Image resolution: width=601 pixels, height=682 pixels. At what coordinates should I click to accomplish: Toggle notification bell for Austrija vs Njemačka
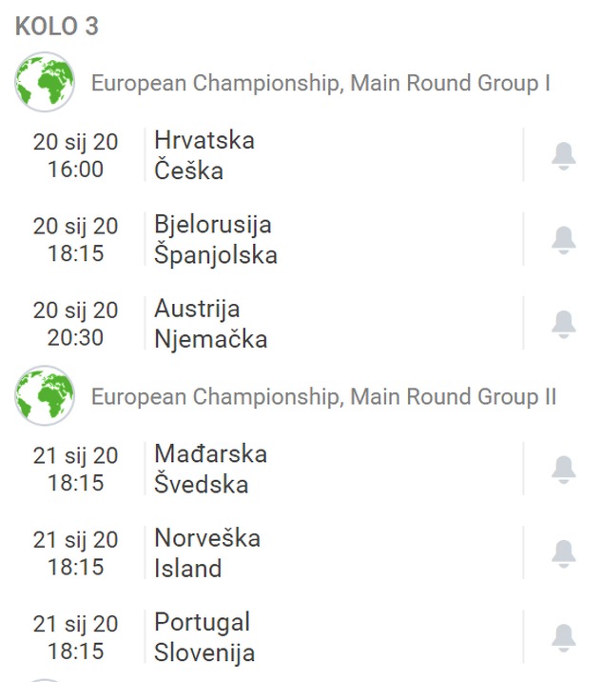point(564,324)
